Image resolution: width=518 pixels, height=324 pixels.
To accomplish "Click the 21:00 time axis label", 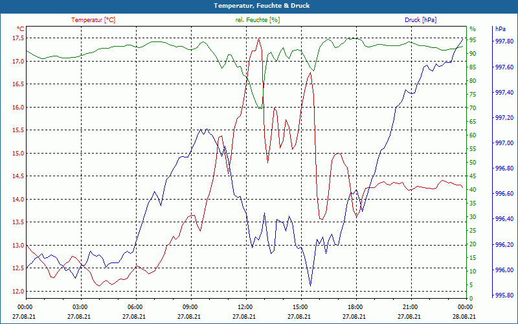I will (410, 307).
